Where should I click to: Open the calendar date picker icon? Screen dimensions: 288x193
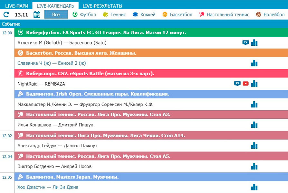(x=37, y=14)
